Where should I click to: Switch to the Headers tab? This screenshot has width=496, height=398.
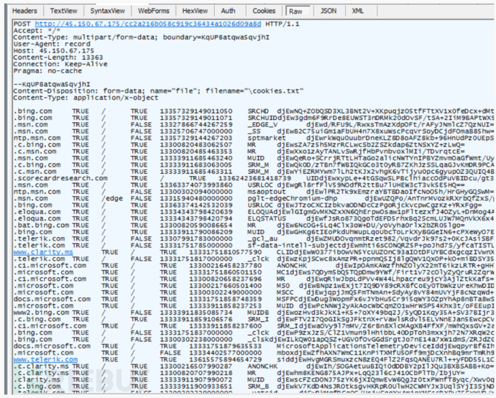24,11
